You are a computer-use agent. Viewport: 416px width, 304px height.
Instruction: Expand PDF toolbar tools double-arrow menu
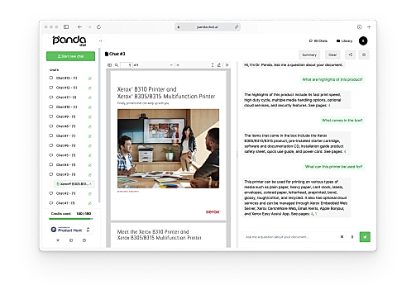(227, 65)
